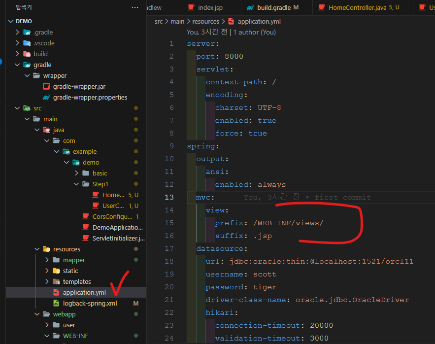The width and height of the screenshot is (435, 344).
Task: Collapse the DEMO root folder
Action: click(x=11, y=21)
